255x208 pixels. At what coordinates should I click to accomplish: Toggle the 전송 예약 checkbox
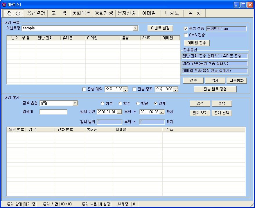[84, 89]
